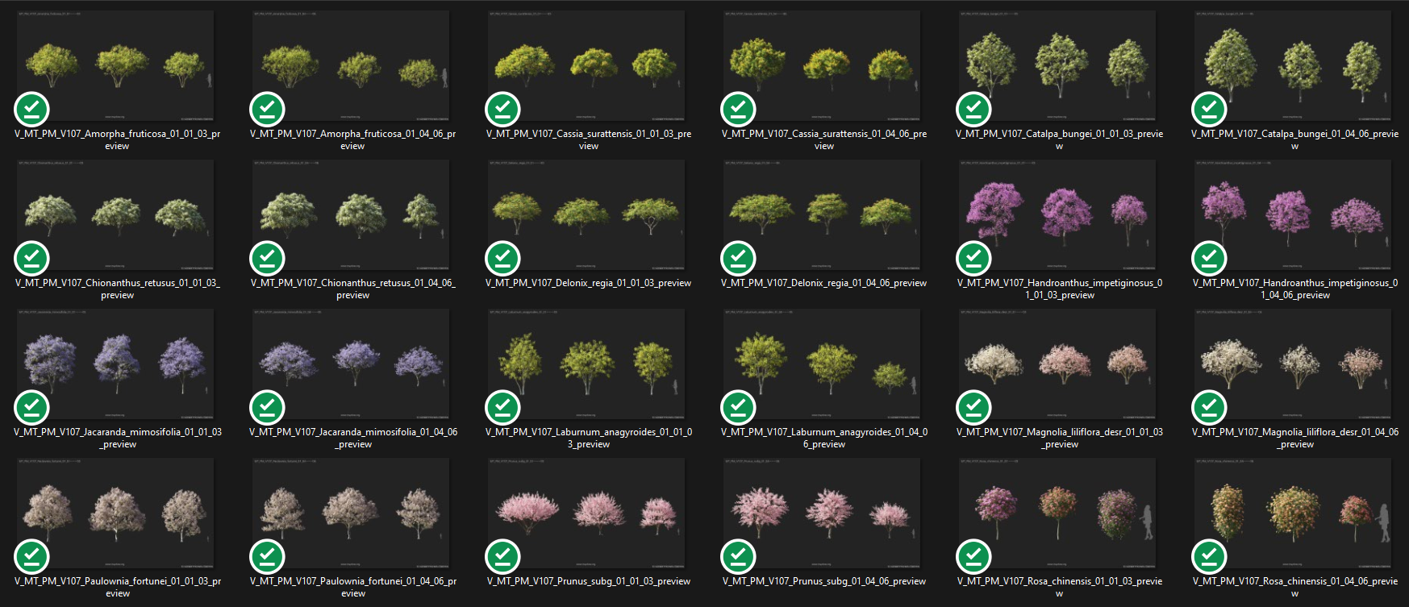This screenshot has height=607, width=1409.
Task: Select the Rosa_chinensis_01_04_06 preview thumbnail
Action: tap(1293, 512)
